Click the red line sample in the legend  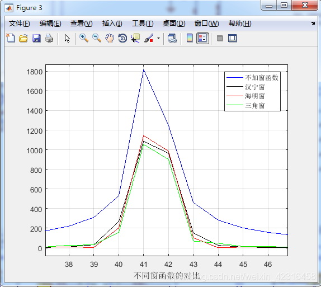(x=235, y=96)
